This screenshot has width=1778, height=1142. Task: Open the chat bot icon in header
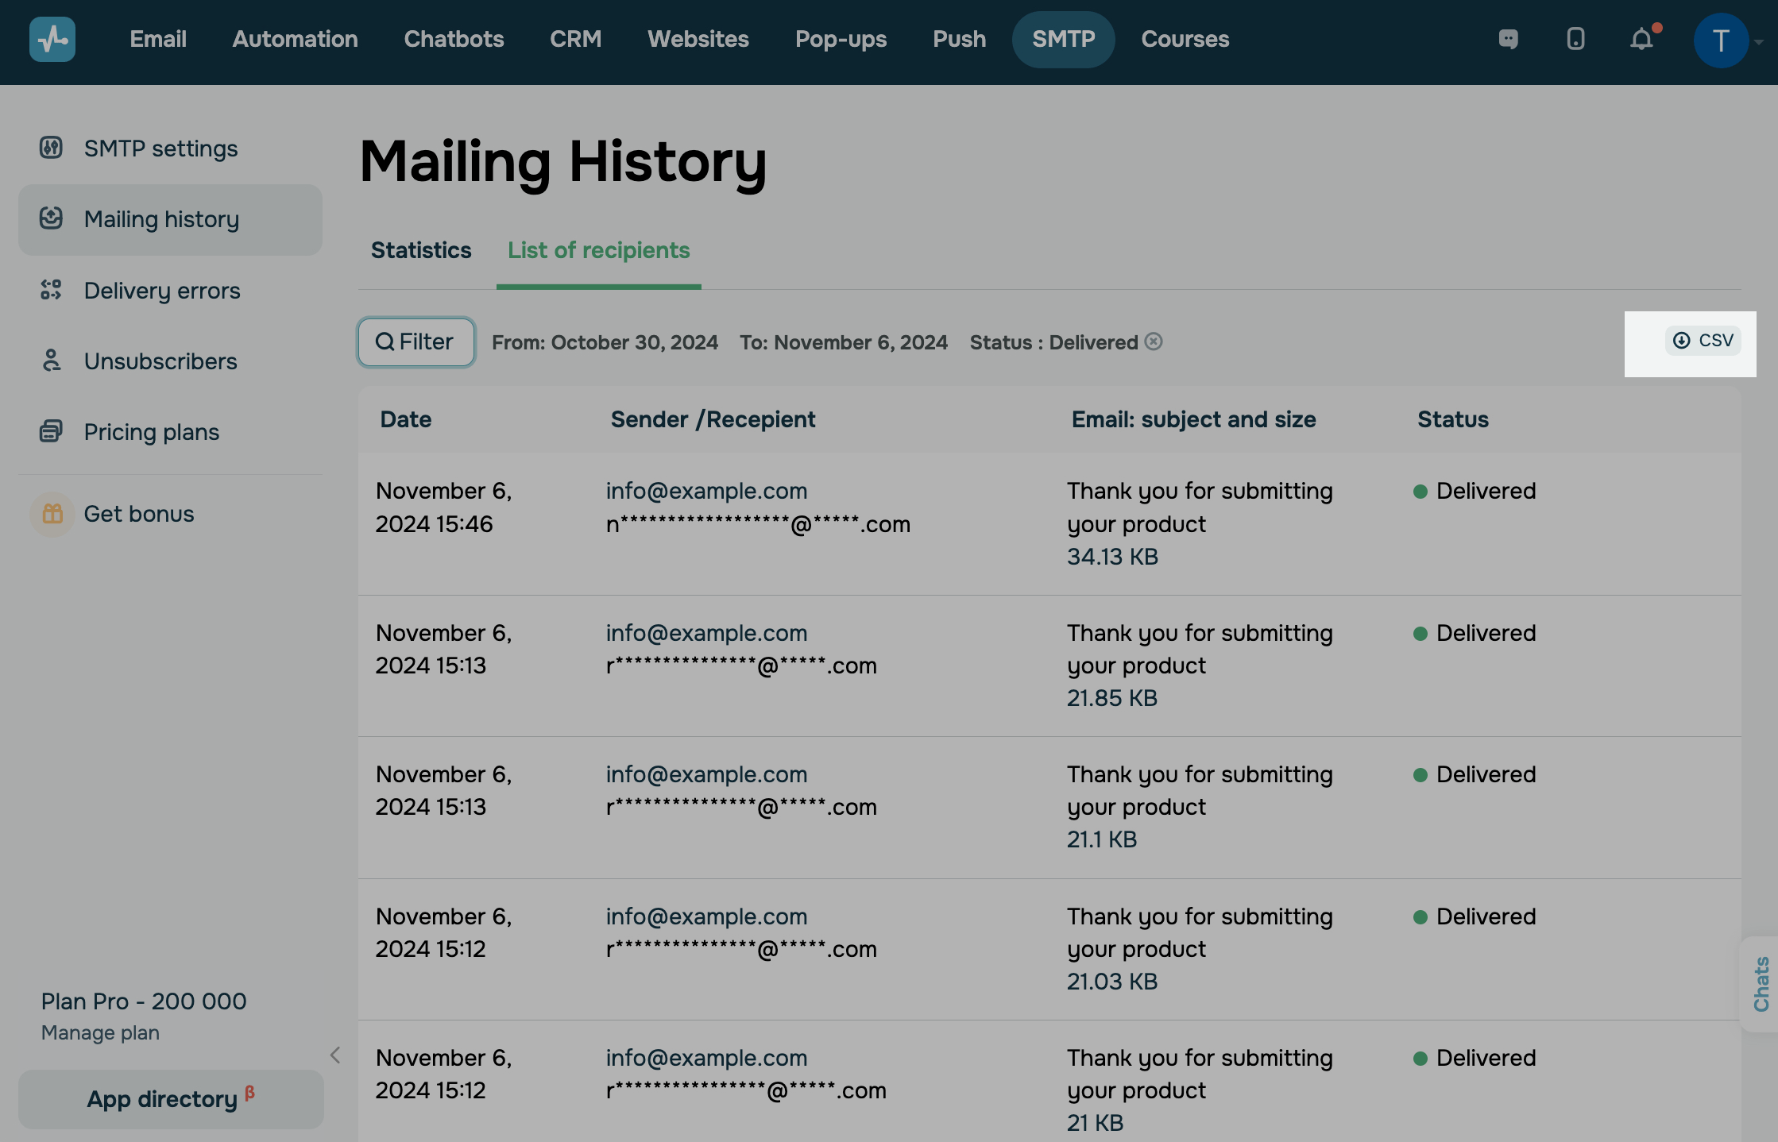pos(1509,39)
